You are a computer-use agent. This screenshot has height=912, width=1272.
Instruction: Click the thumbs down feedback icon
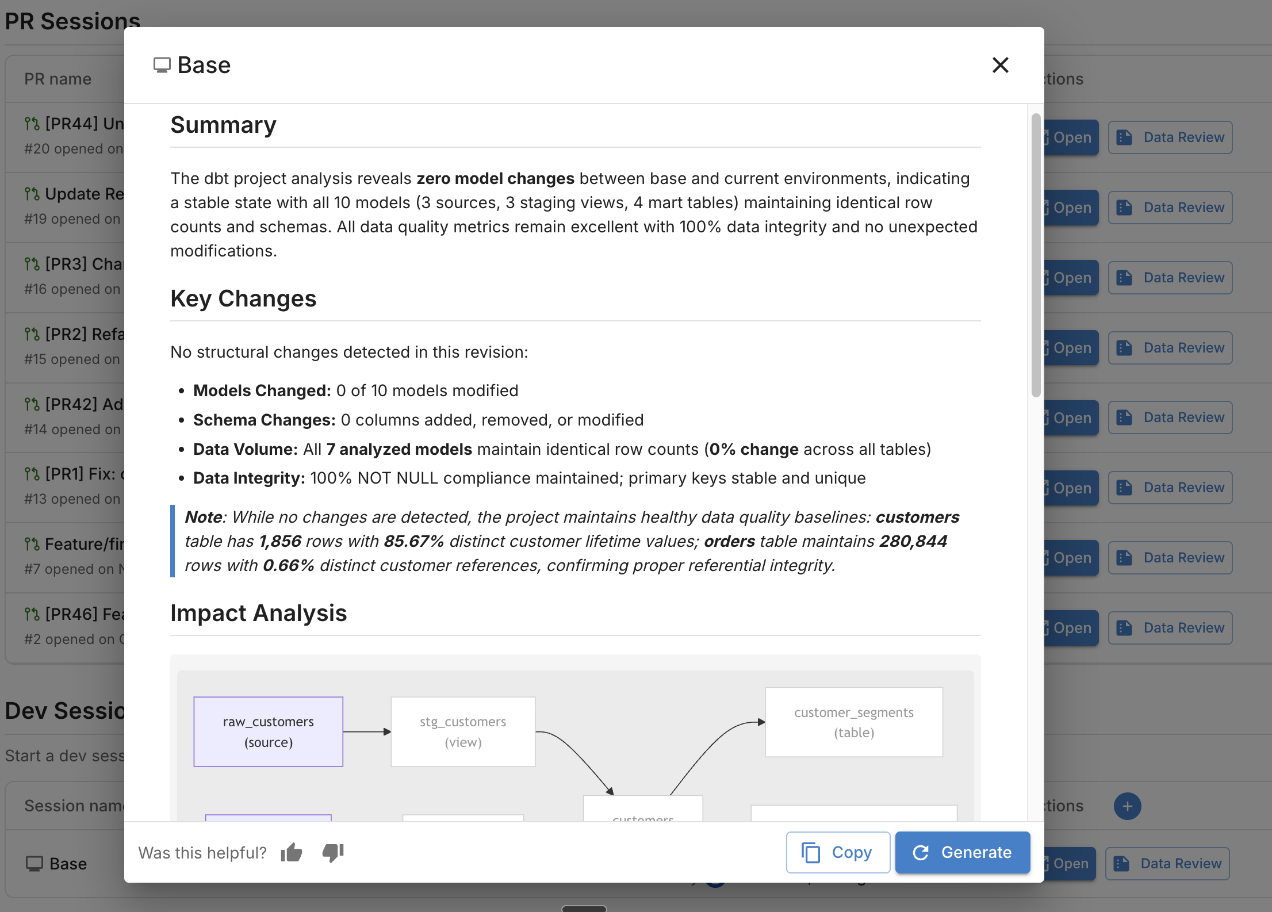(333, 852)
